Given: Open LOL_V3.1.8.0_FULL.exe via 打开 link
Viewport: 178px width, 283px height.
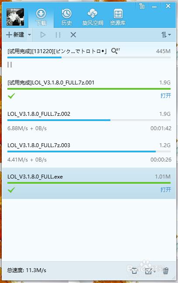Looking at the screenshot, I should [166, 189].
